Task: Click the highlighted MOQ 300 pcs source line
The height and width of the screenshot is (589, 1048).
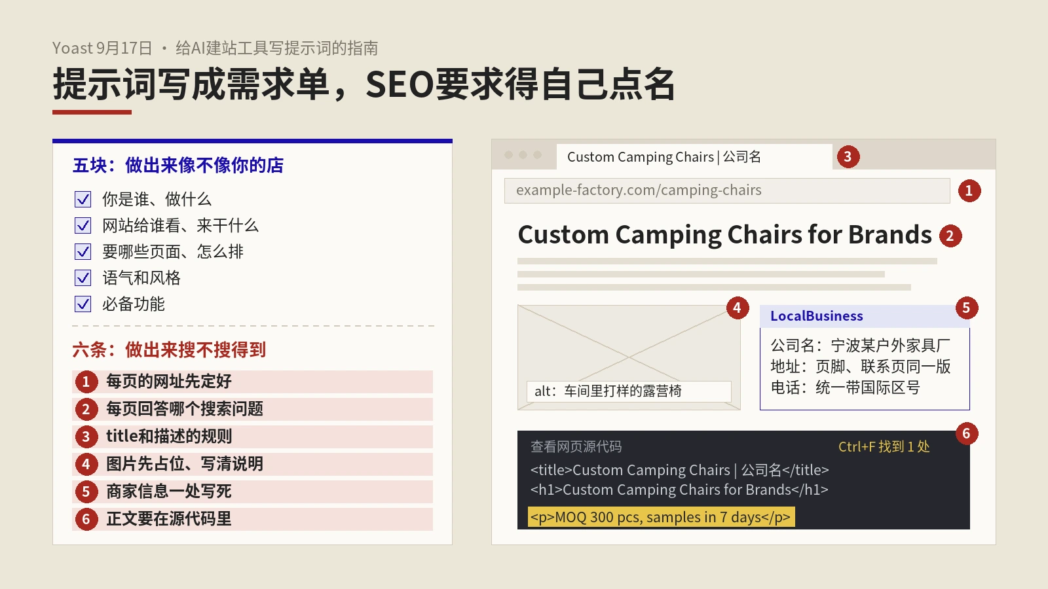Action: pyautogui.click(x=662, y=517)
